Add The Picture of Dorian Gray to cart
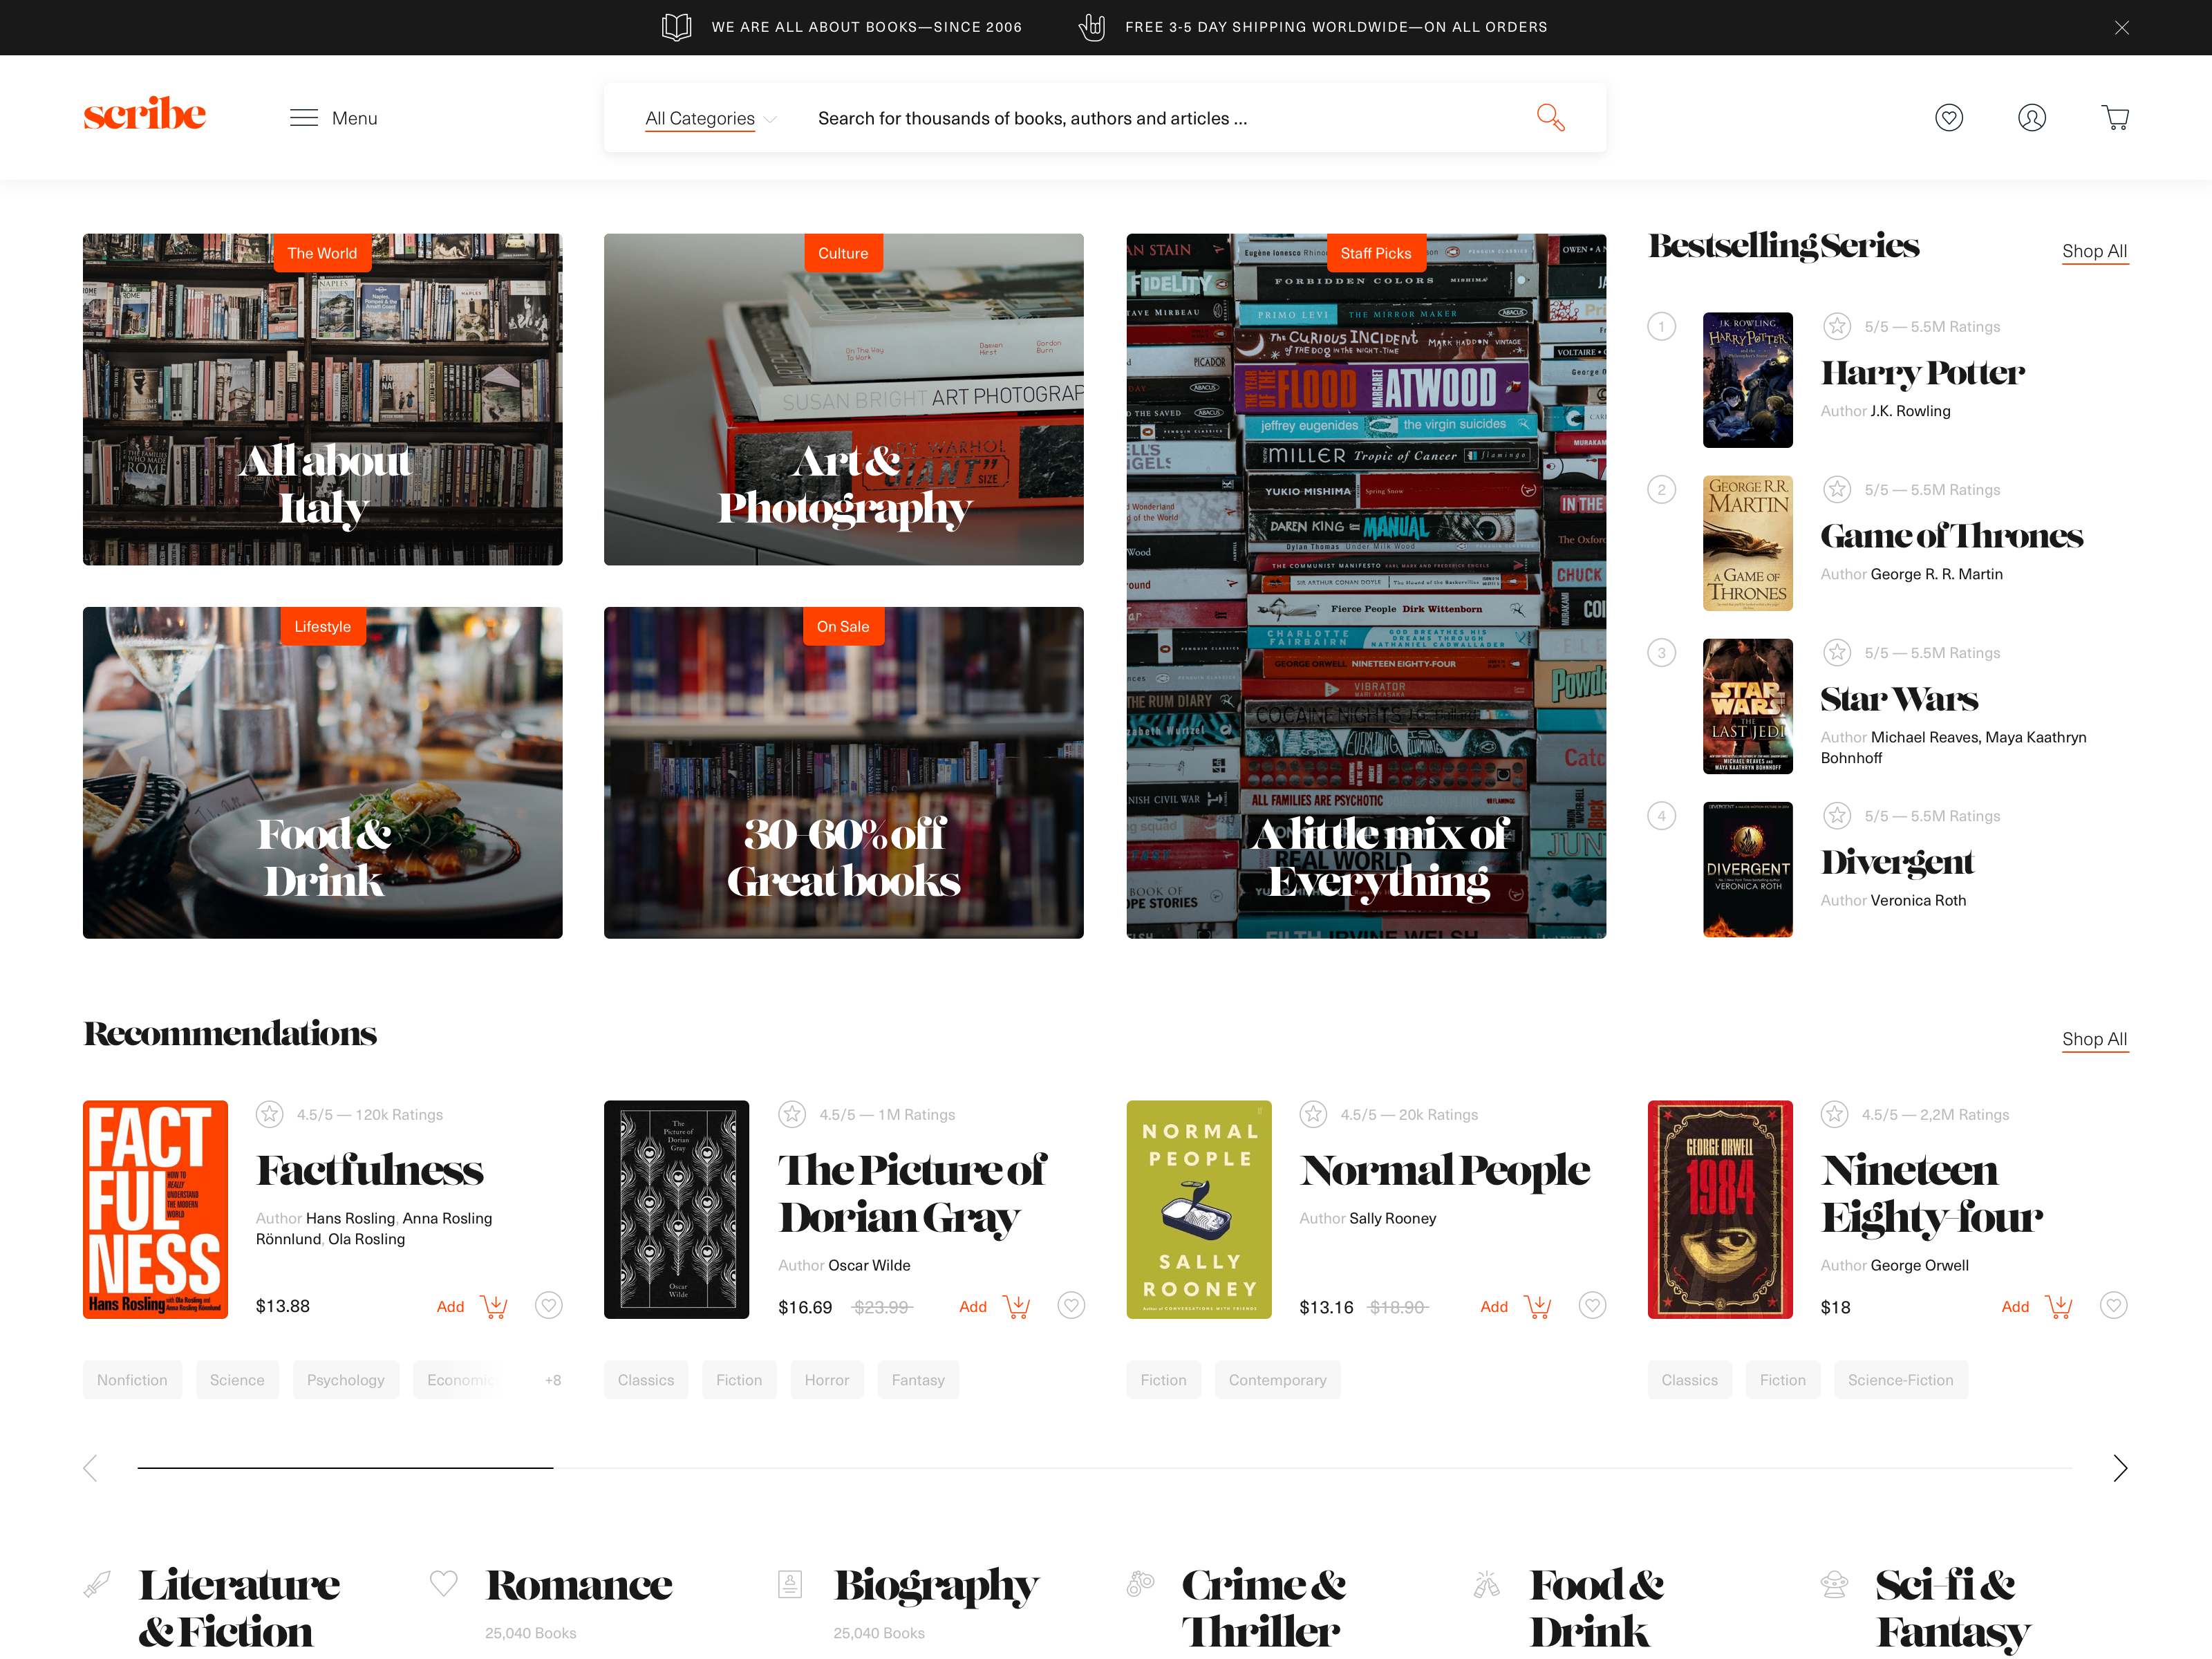The width and height of the screenshot is (2212, 1659). (994, 1306)
